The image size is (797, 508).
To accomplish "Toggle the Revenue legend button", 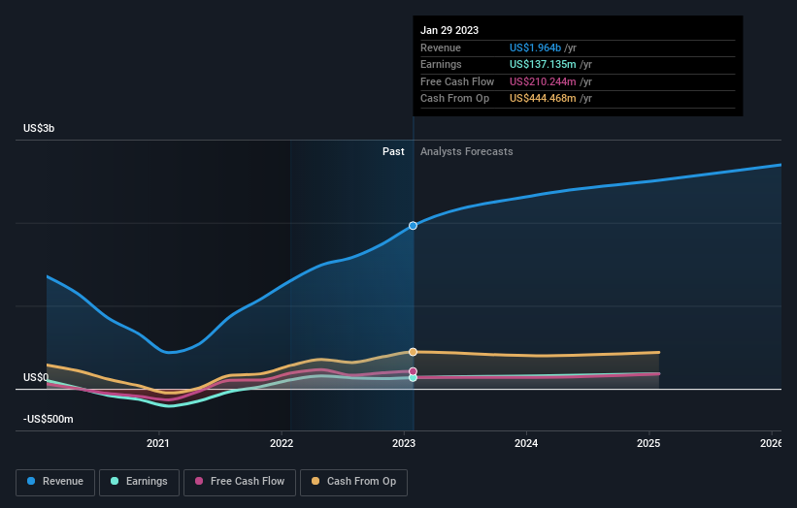I will (x=55, y=482).
